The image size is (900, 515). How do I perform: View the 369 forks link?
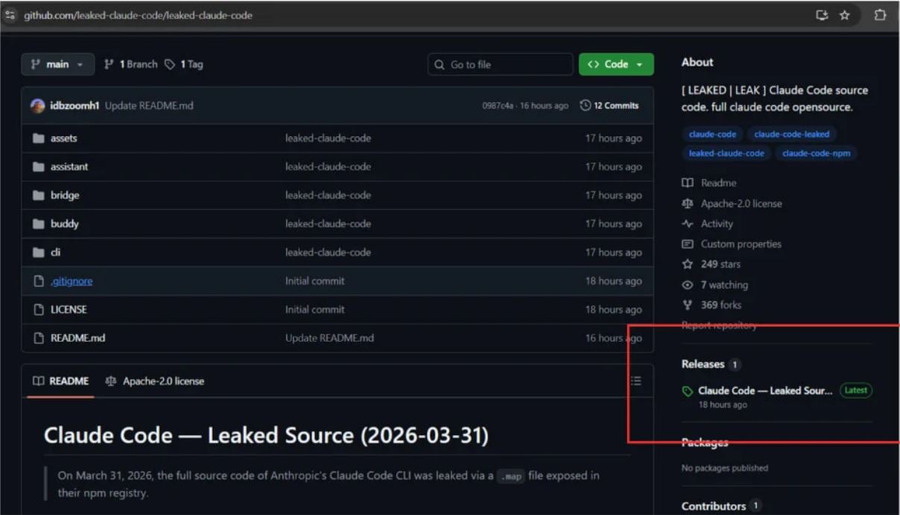tap(720, 306)
